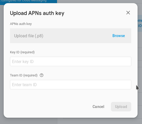Click the disabled Upload button
142x124 pixels.
[121, 107]
